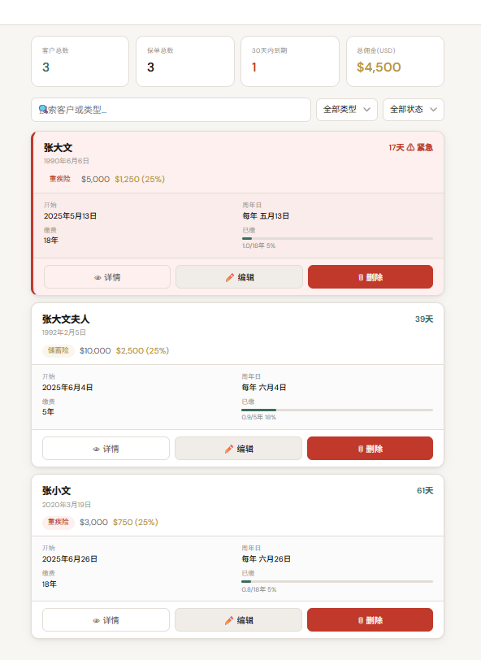Click the birth date 1990年6月6日
This screenshot has height=660, width=481.
(x=67, y=161)
